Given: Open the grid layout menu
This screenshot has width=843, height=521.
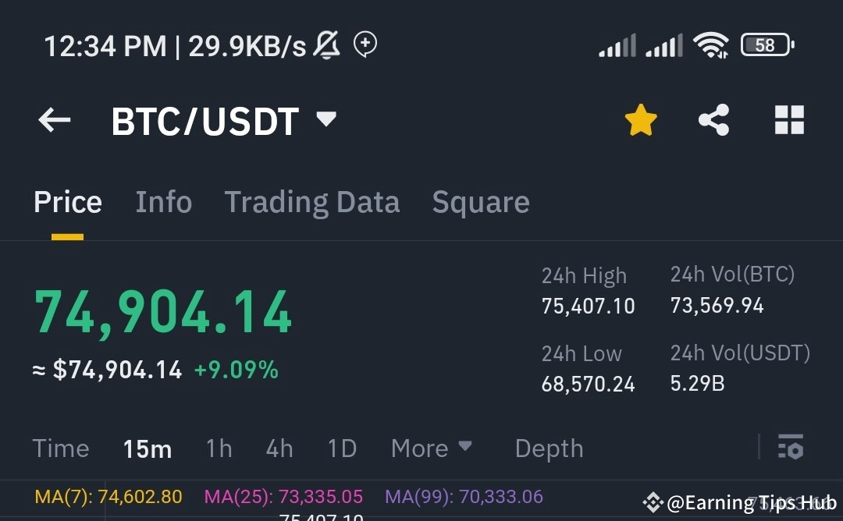Looking at the screenshot, I should click(788, 119).
